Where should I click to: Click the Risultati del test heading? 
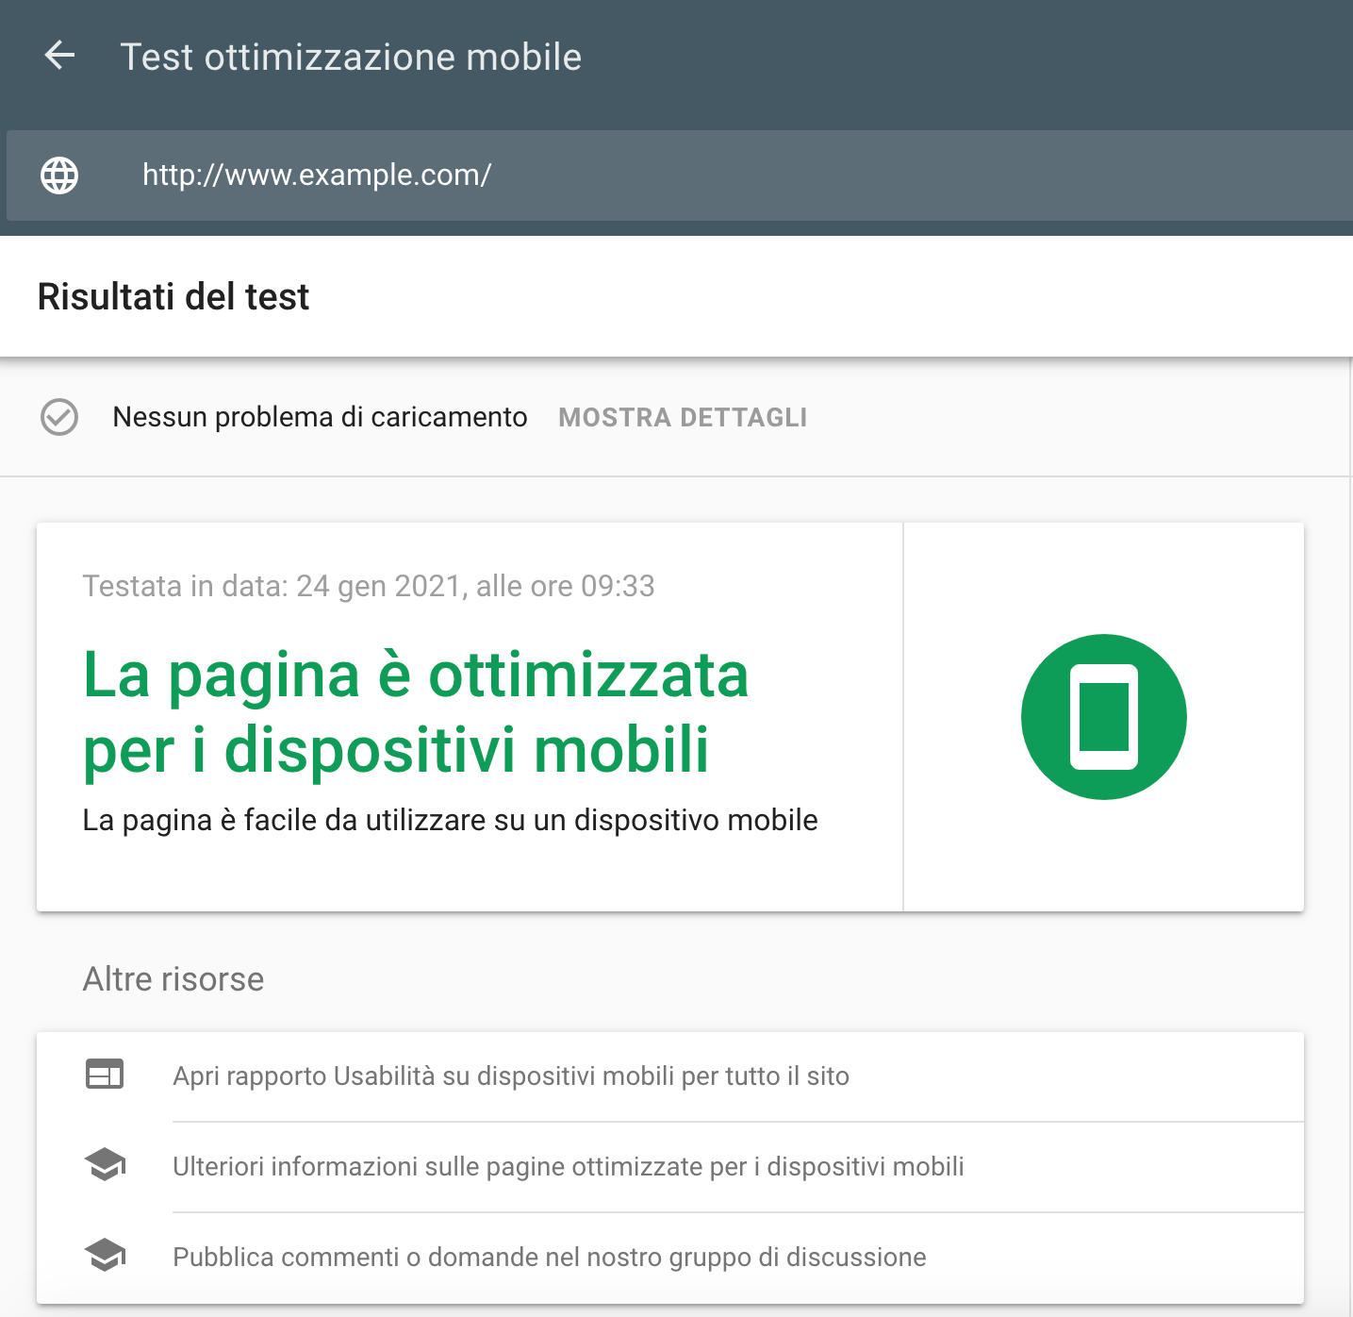pyautogui.click(x=173, y=297)
